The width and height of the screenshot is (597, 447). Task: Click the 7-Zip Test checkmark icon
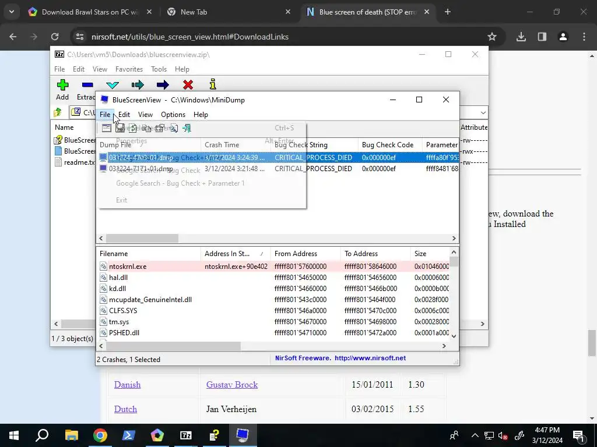pos(113,85)
